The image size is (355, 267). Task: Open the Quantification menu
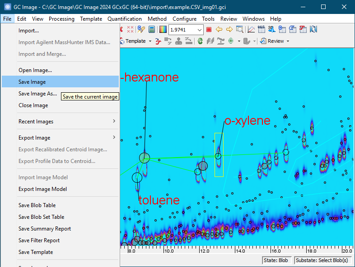click(x=124, y=19)
